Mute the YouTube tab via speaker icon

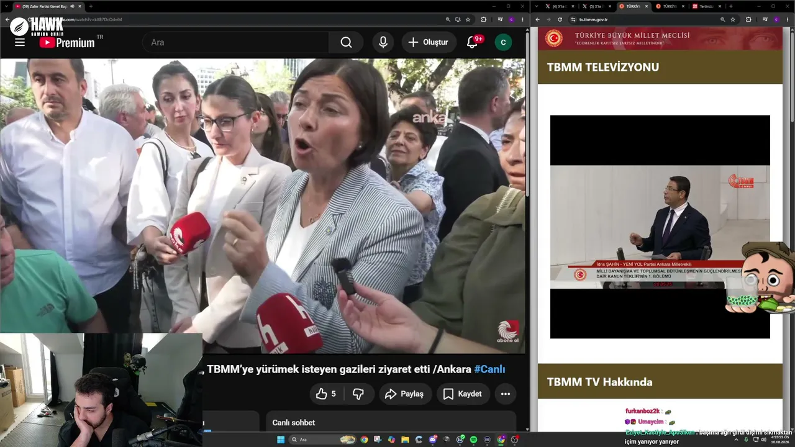73,6
